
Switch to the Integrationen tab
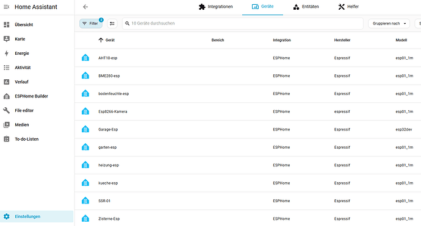coord(215,7)
